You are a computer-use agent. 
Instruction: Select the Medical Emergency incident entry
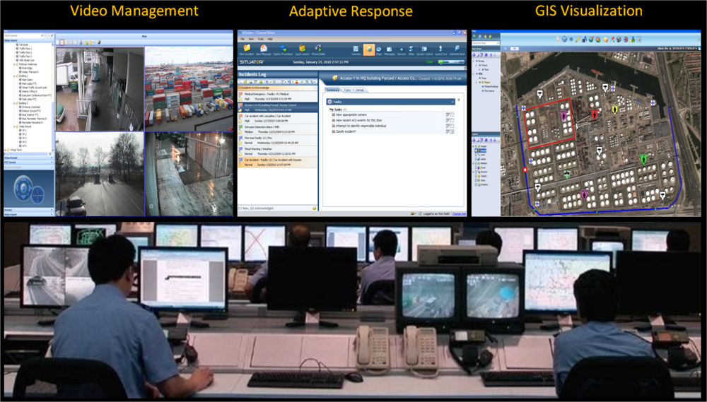pyautogui.click(x=277, y=95)
